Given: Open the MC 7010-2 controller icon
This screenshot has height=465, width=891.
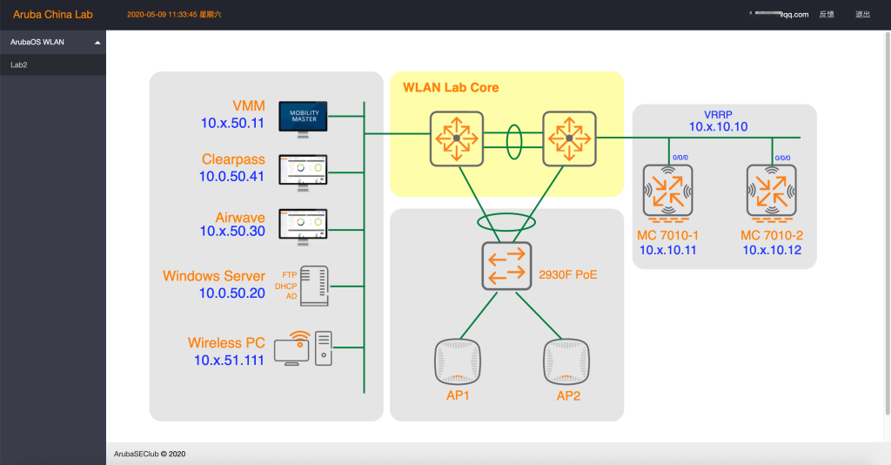Looking at the screenshot, I should tap(771, 193).
